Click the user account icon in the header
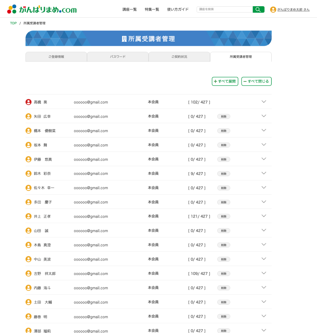 [x=273, y=9]
